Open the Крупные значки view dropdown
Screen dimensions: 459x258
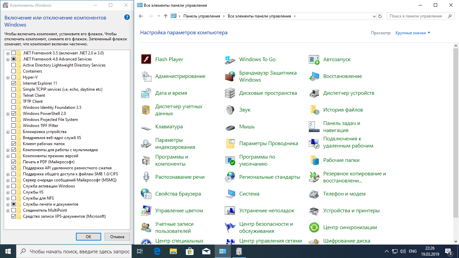coord(413,33)
